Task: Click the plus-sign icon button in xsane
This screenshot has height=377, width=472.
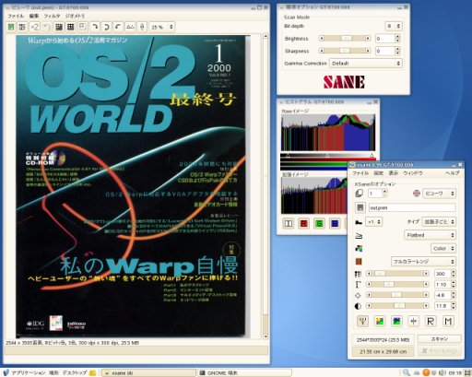Action: (x=414, y=322)
